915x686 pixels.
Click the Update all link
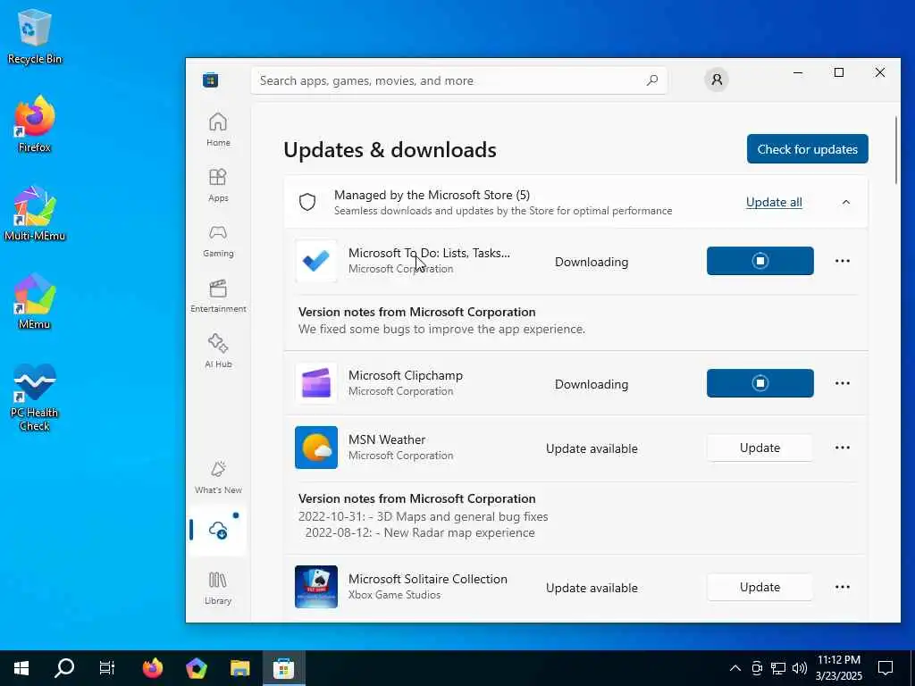point(774,203)
